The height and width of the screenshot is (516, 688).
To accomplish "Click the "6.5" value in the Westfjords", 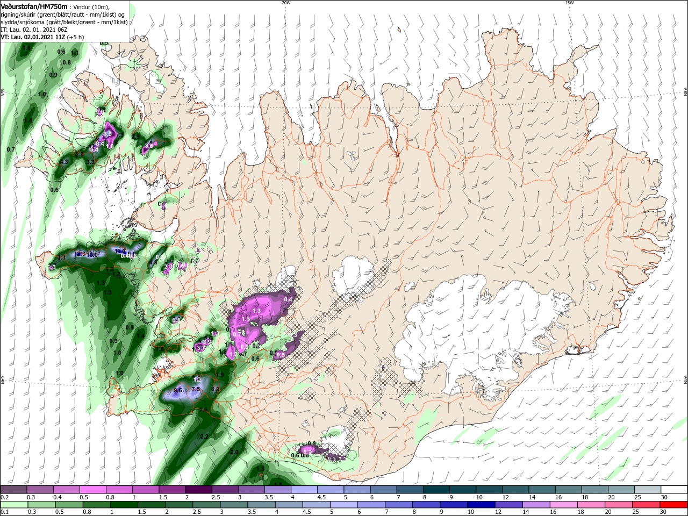I will pyautogui.click(x=108, y=134).
